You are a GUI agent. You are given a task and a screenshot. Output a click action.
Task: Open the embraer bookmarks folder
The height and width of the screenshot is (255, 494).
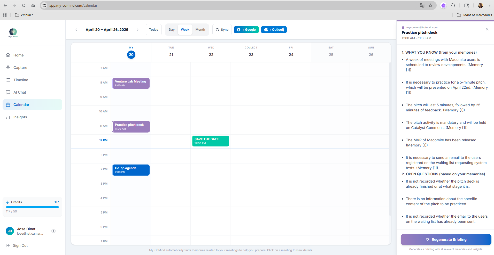(x=24, y=15)
